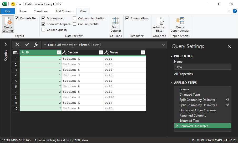Screen dimensions: 238x143
Task: Click into the formula bar text
Action: click(102, 45)
